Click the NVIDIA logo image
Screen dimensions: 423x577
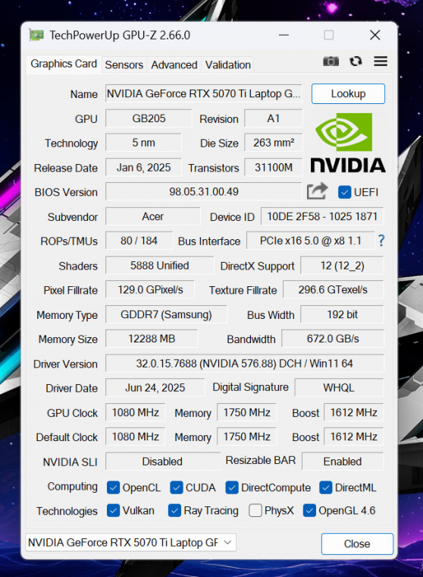click(348, 143)
